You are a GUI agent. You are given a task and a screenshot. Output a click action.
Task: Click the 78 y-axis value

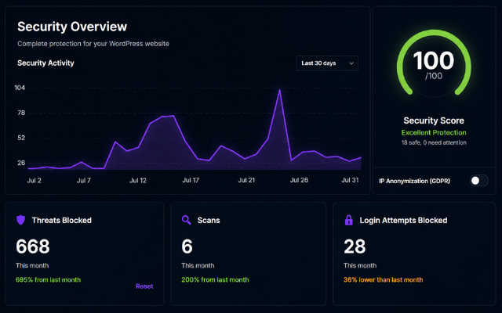coord(21,113)
